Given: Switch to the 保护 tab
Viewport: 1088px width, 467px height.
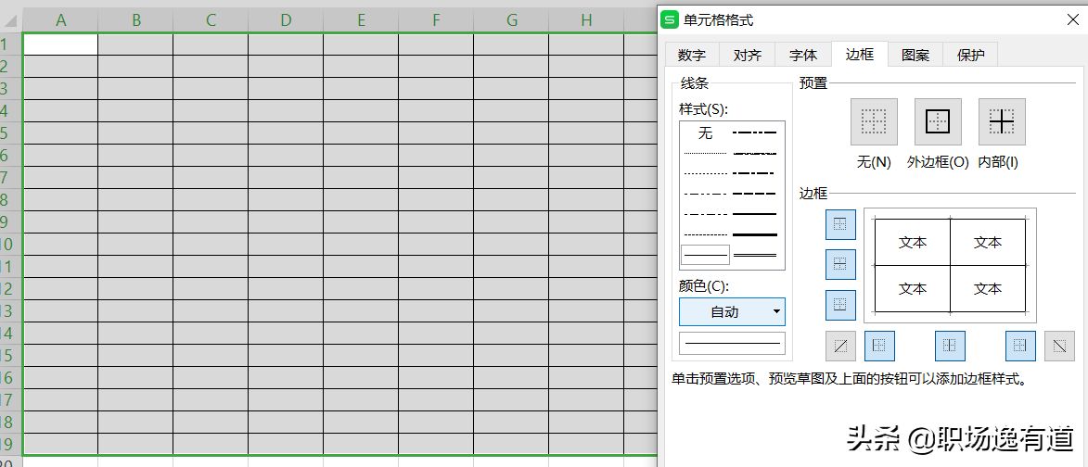Looking at the screenshot, I should coord(971,56).
